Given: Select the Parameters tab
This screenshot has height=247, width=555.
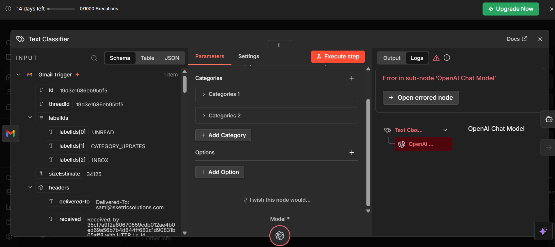Looking at the screenshot, I should (210, 56).
